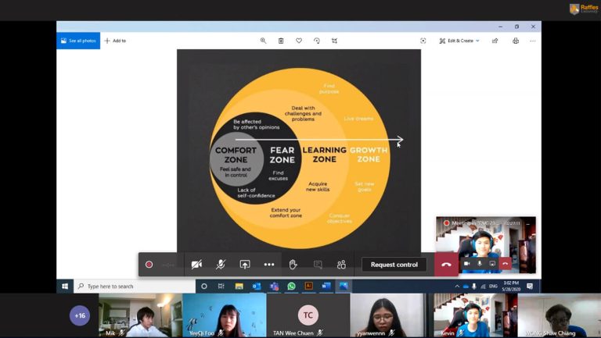Click the delete trash icon in Photos

tap(281, 41)
